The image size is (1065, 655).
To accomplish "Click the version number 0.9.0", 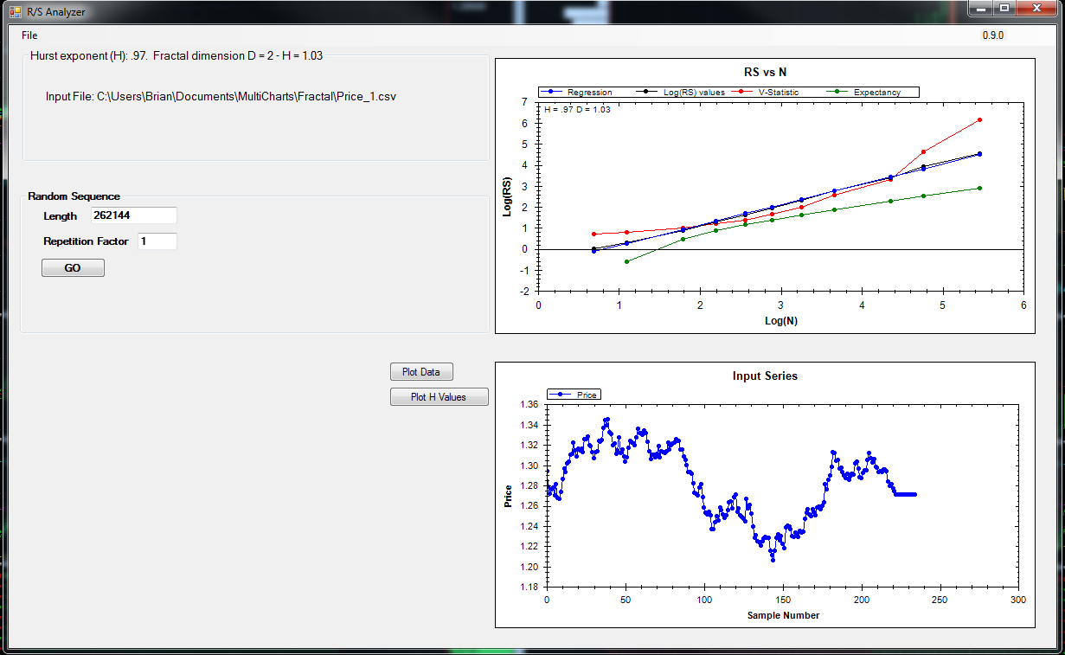I will (x=993, y=35).
